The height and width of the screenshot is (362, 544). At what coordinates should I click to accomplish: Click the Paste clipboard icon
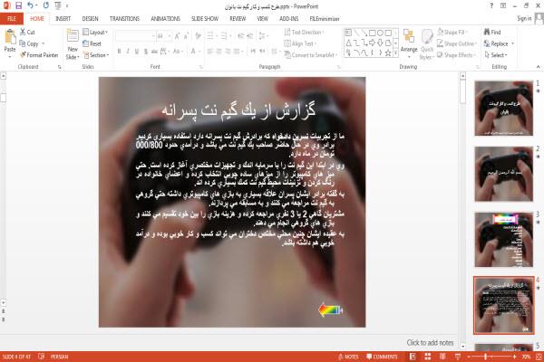point(10,37)
